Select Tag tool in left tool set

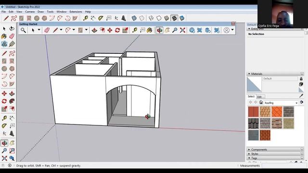[x=12, y=44]
